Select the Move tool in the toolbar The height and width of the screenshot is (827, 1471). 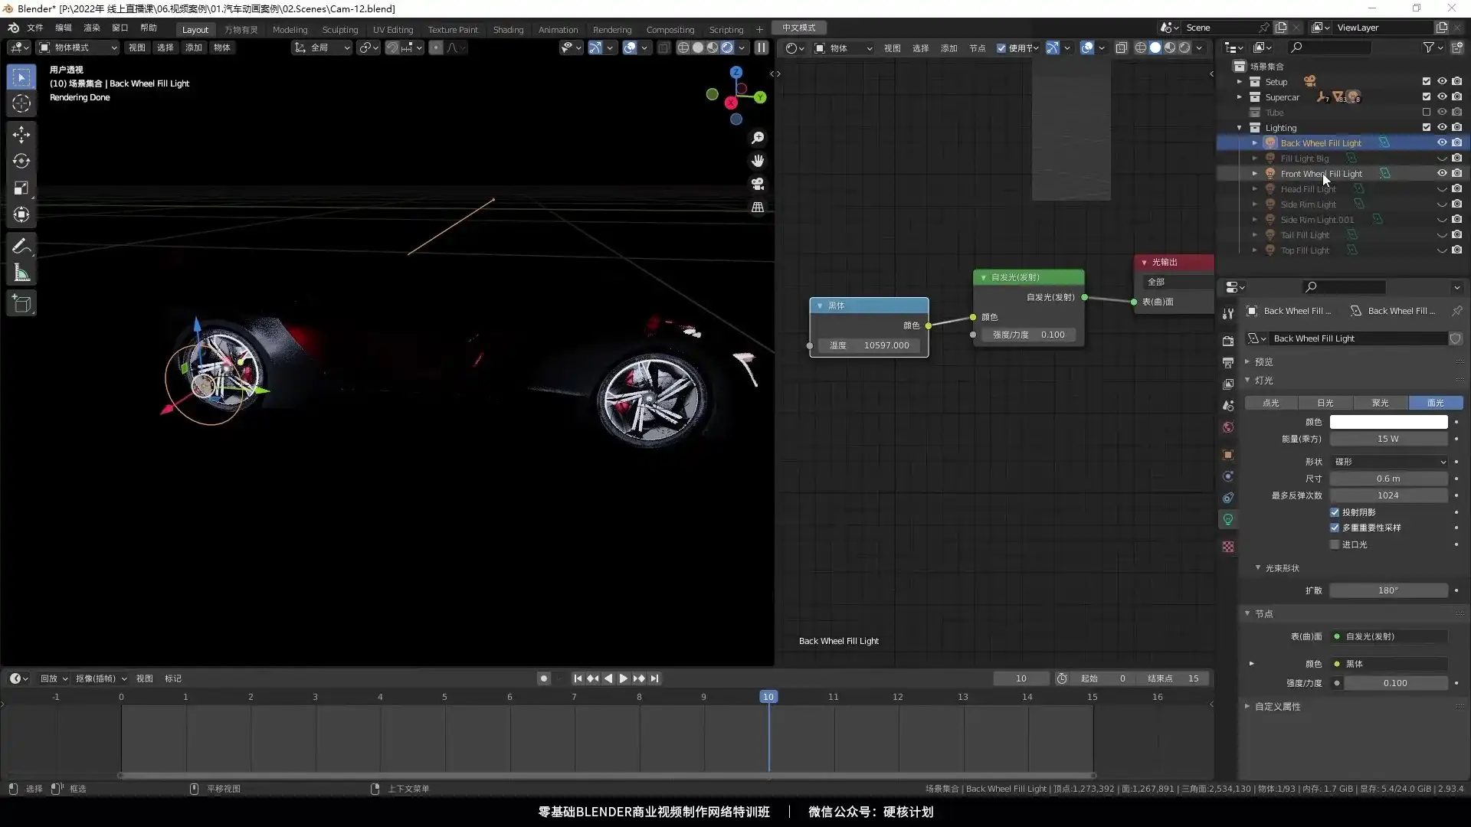(21, 135)
